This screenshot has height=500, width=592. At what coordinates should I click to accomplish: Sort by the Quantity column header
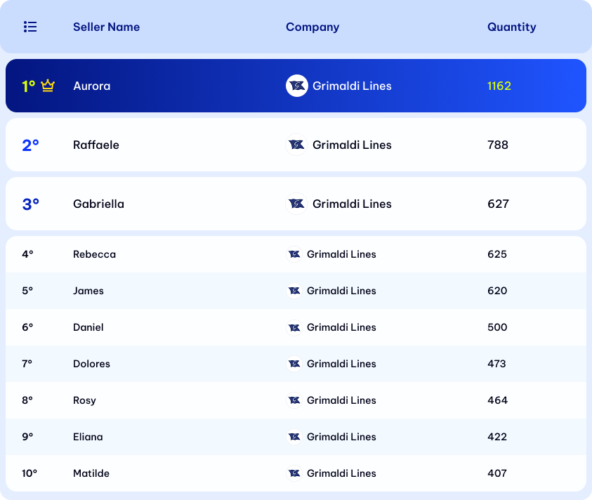[511, 27]
